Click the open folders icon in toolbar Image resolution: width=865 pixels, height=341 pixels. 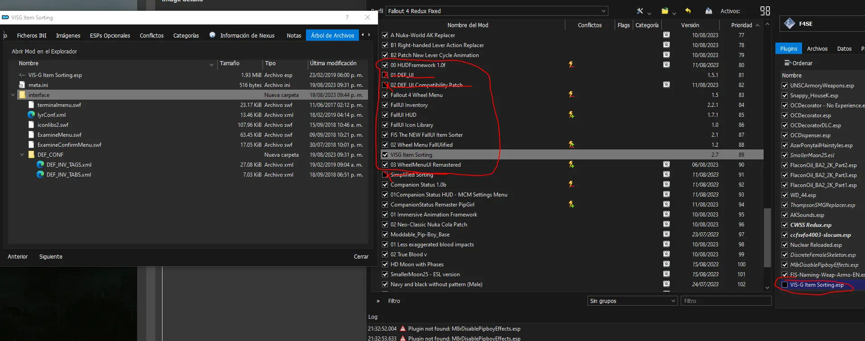click(x=664, y=11)
